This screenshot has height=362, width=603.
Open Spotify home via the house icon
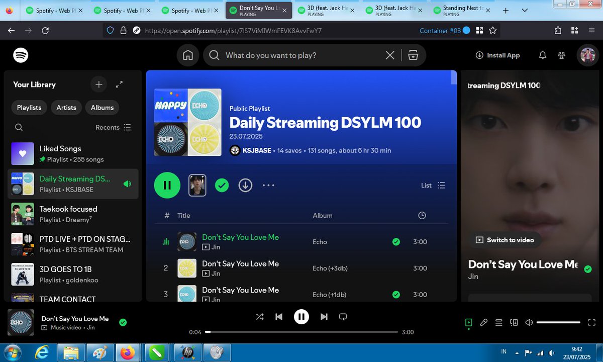(188, 55)
